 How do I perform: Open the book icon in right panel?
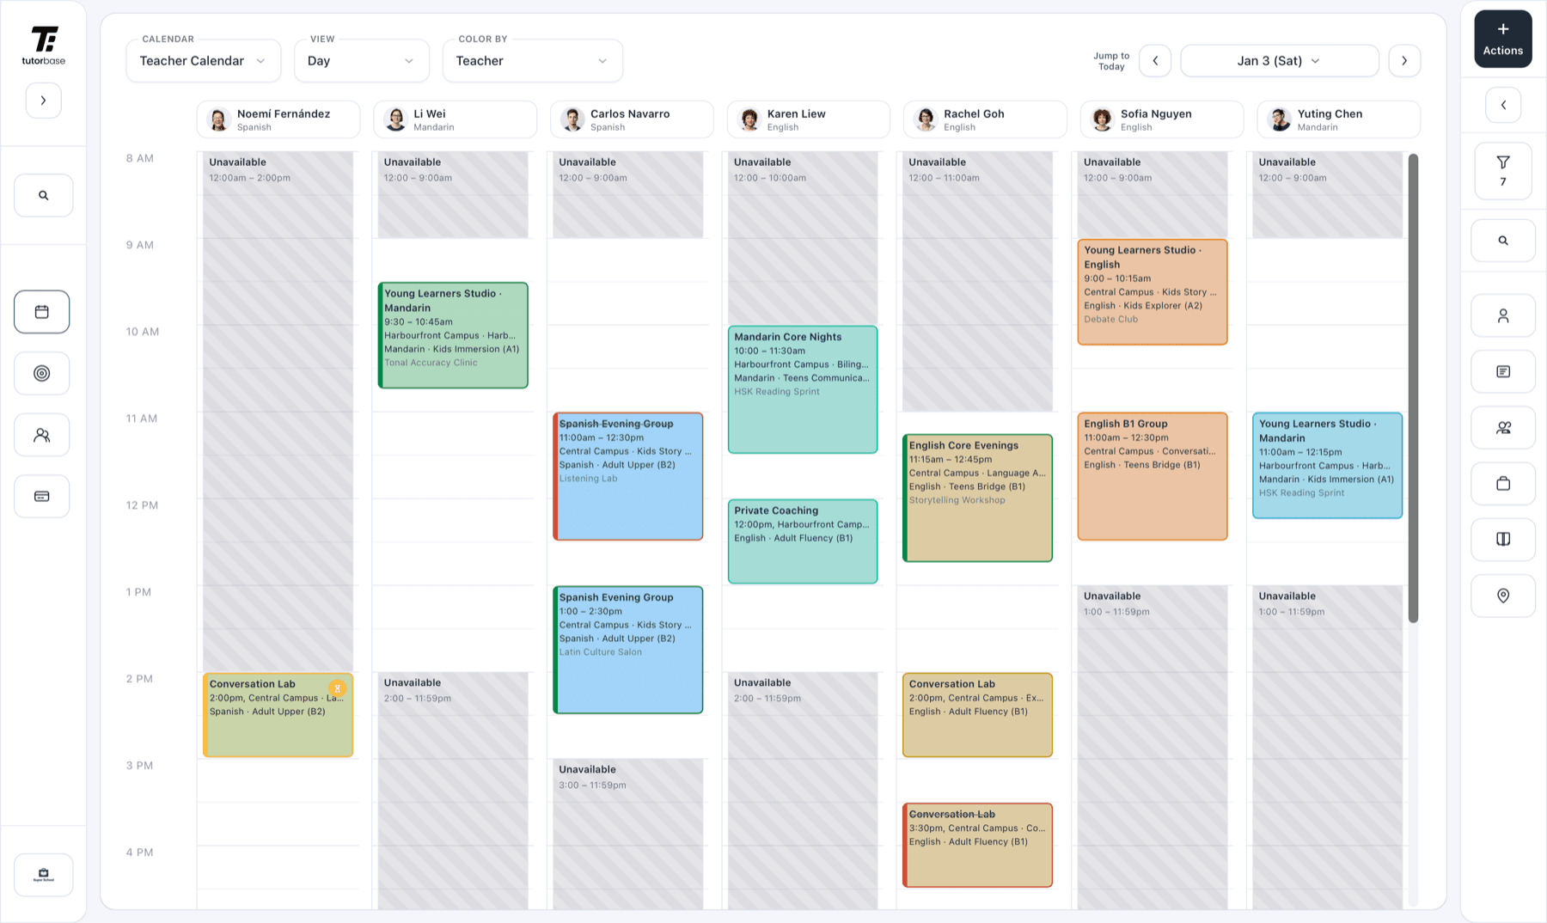click(1503, 539)
